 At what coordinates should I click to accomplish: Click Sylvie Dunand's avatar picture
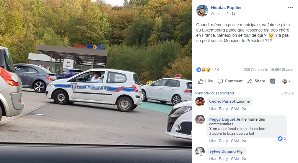click(200, 152)
